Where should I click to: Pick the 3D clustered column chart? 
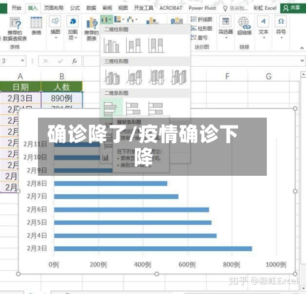pyautogui.click(x=112, y=77)
